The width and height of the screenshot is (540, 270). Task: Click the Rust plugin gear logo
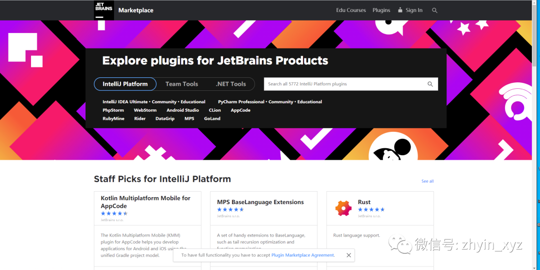click(x=343, y=208)
